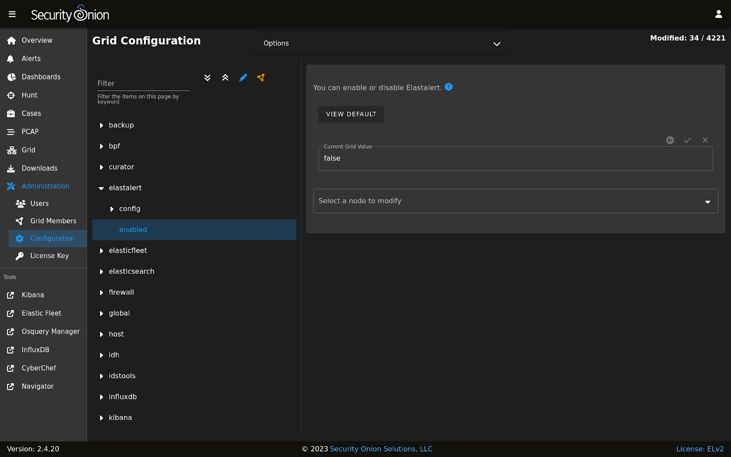Click the Current Grid Value text field
Screen dimensions: 731x457
(x=515, y=159)
